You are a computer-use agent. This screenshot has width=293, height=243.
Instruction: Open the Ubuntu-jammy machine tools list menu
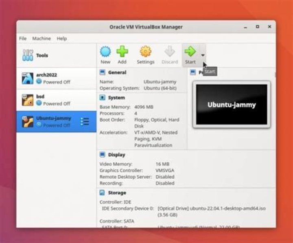click(x=85, y=122)
